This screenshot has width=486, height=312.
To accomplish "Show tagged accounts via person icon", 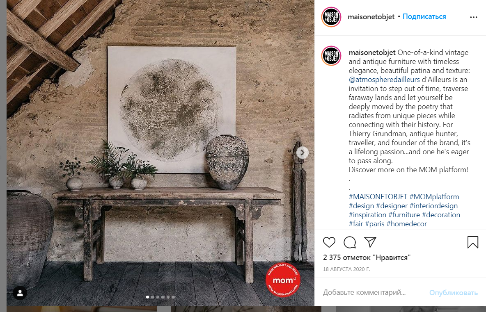I will coord(20,293).
